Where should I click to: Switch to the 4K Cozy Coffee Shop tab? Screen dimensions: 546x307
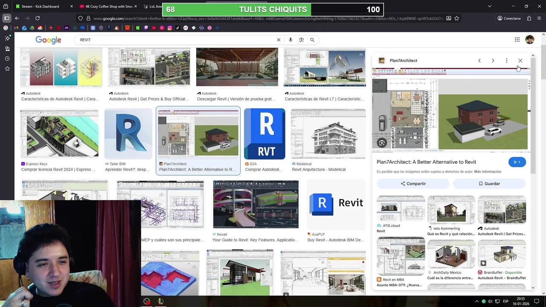click(x=109, y=6)
